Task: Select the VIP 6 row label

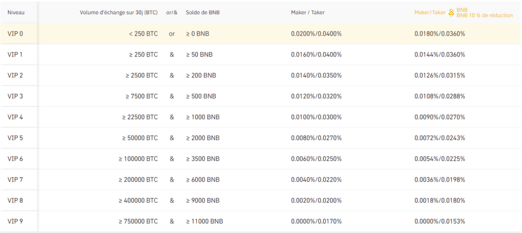Action: tap(15, 159)
